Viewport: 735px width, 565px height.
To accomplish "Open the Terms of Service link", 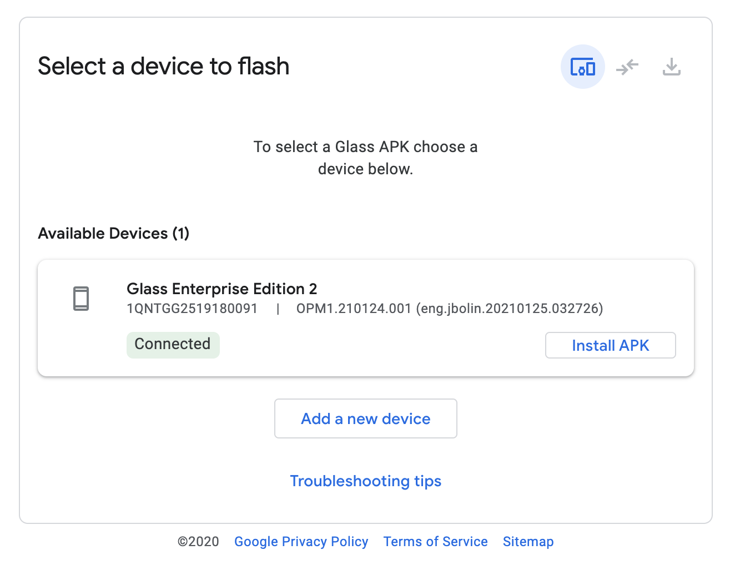I will tap(435, 542).
